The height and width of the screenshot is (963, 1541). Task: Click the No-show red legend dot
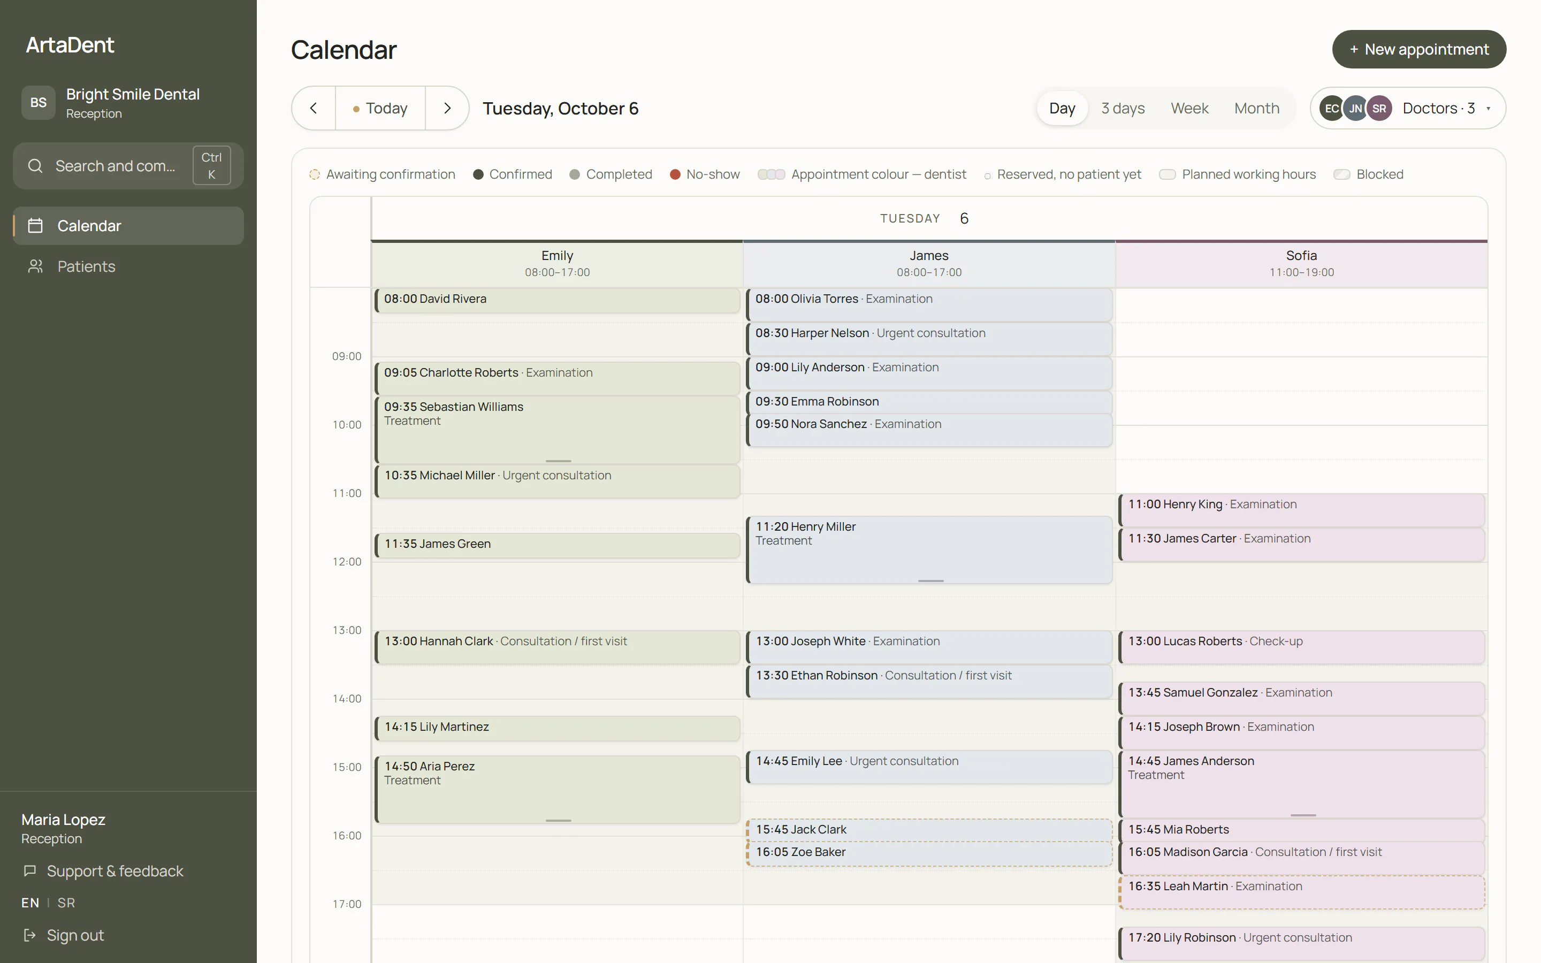[675, 174]
